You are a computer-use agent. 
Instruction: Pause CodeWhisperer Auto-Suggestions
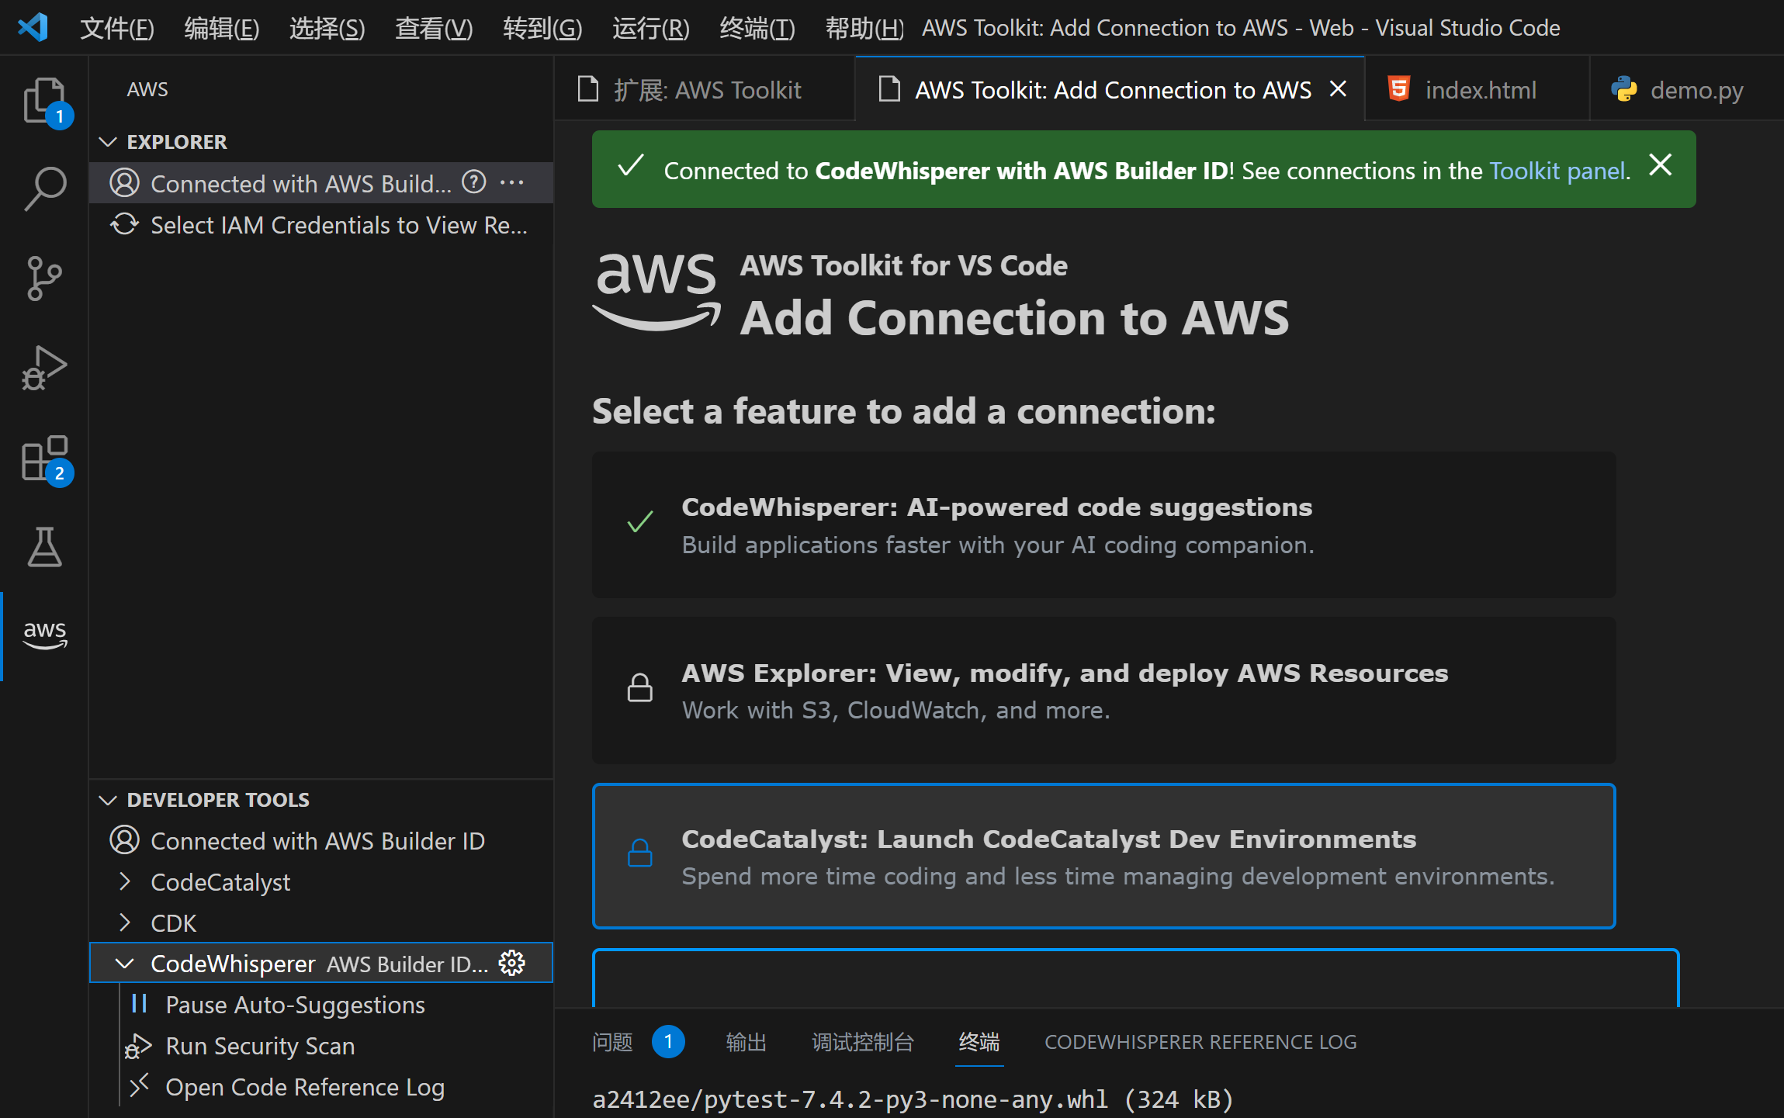coord(295,1005)
